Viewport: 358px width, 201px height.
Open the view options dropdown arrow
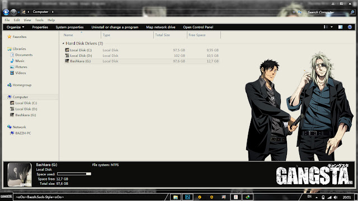(x=332, y=27)
